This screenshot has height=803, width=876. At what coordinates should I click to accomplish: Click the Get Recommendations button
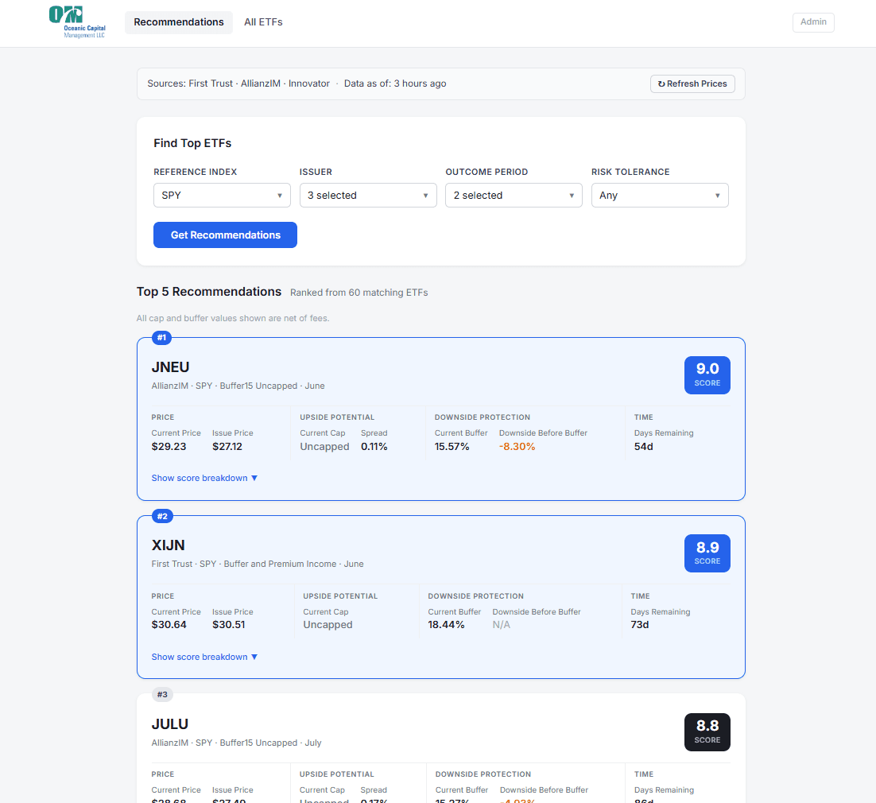tap(225, 235)
